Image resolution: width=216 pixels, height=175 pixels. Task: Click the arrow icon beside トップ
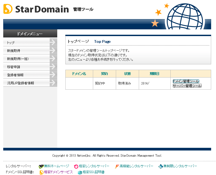[53, 42]
